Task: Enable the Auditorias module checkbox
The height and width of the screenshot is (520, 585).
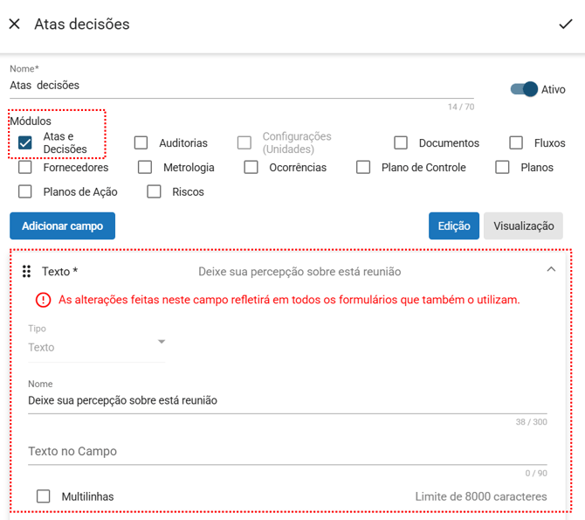Action: [141, 142]
